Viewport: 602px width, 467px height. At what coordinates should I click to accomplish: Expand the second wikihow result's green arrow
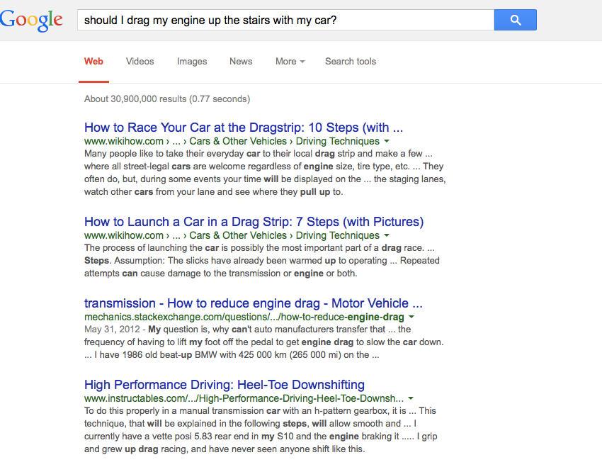(x=387, y=236)
